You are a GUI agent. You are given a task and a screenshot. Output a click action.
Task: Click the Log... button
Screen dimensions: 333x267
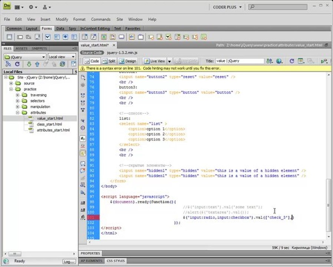tap(69, 262)
